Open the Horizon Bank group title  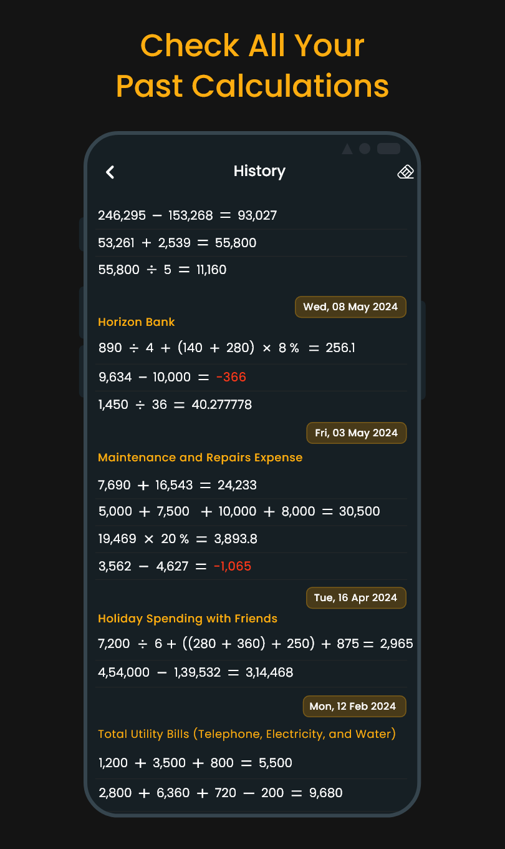point(137,322)
